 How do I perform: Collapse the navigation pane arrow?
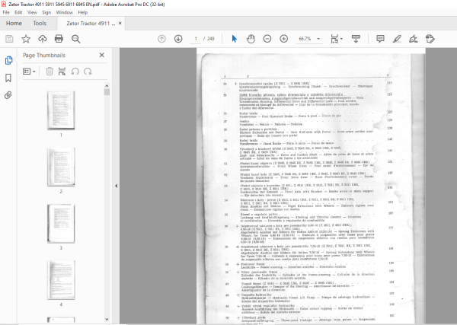pyautogui.click(x=116, y=186)
